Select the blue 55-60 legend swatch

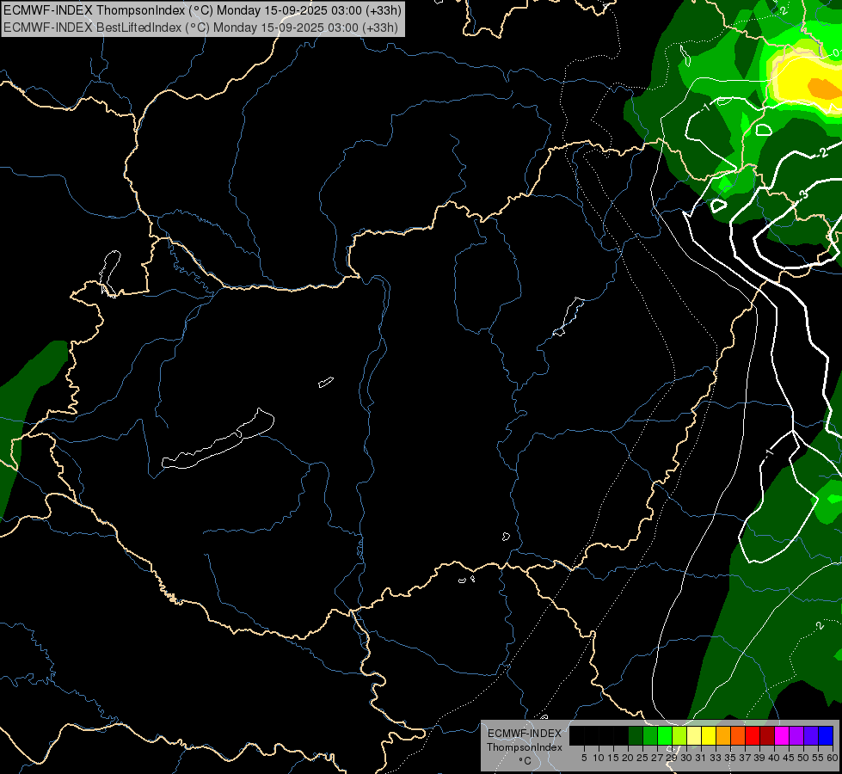(x=826, y=735)
